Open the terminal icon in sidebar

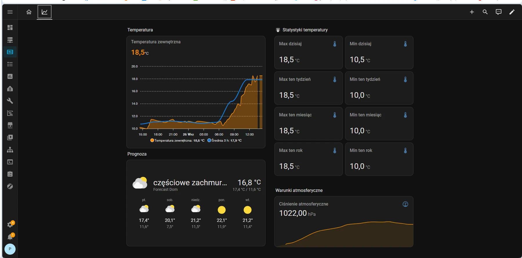pos(10,162)
